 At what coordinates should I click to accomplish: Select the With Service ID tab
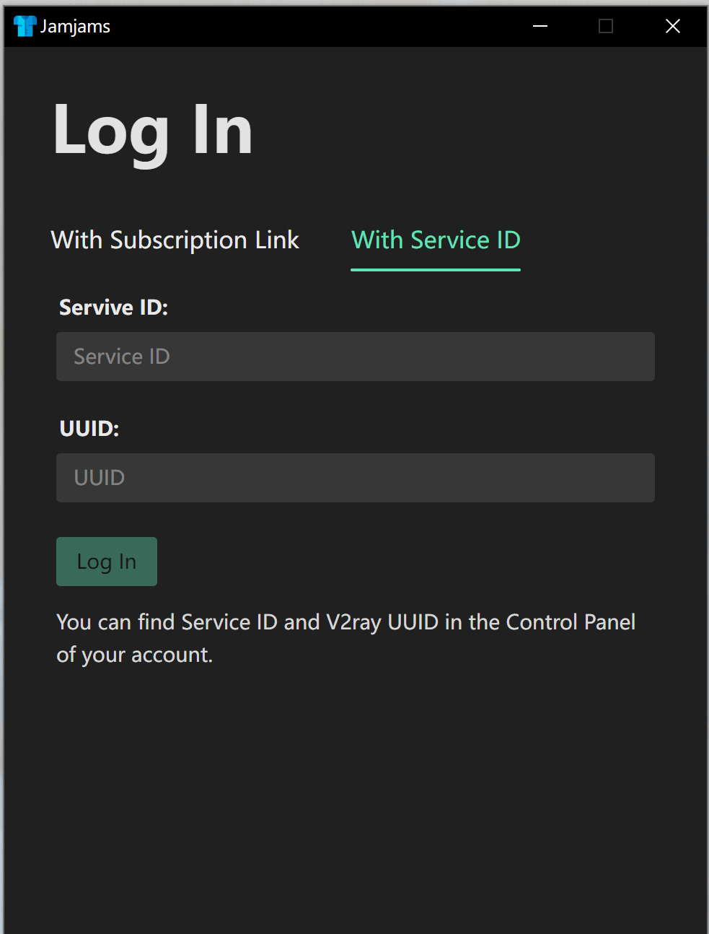coord(436,240)
